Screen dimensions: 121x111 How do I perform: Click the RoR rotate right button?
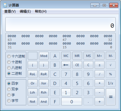click(x=44, y=74)
